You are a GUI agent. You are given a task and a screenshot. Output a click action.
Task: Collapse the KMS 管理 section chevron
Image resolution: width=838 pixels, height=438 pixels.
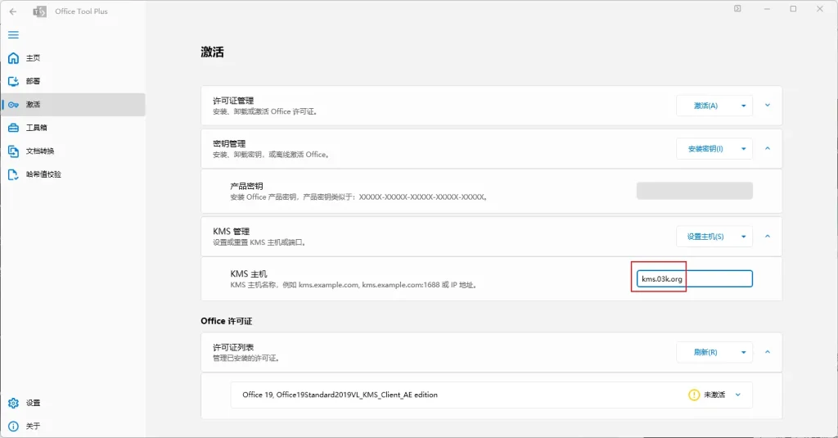coord(768,237)
